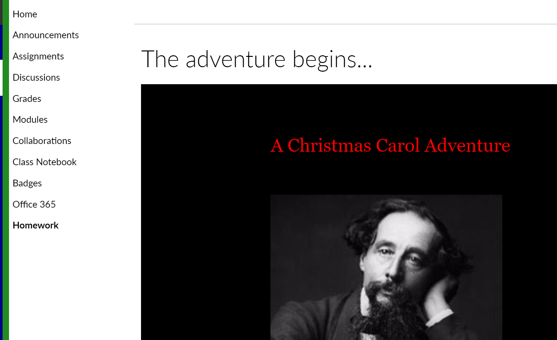Open the Modules section

click(30, 120)
